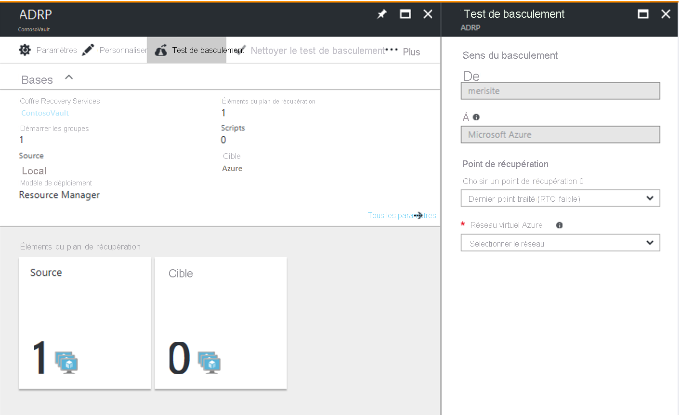Select Personnaliser in the toolbar
680x418 pixels.
[x=123, y=50]
